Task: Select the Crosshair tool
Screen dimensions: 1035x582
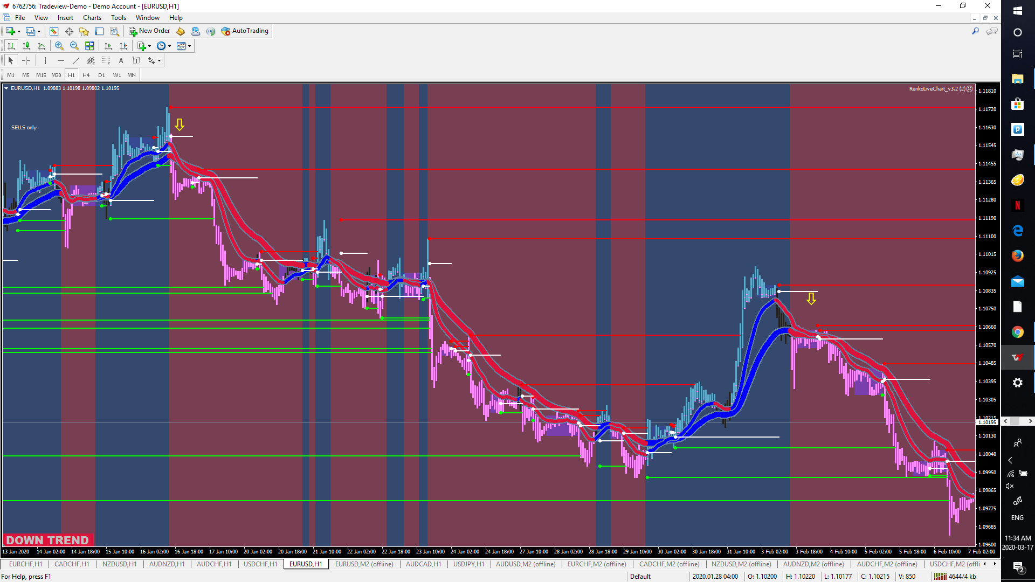Action: [26, 60]
